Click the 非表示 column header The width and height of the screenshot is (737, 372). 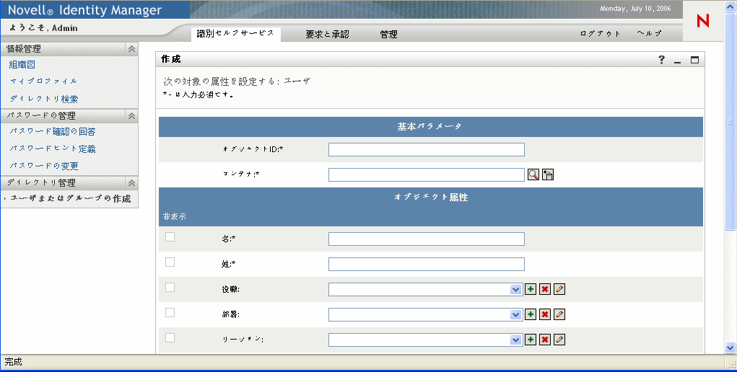click(175, 216)
